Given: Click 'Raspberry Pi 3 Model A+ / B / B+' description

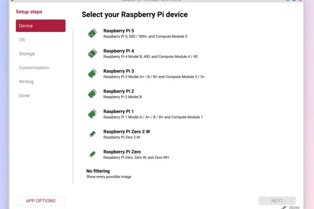Looking at the screenshot, I should tap(154, 77).
